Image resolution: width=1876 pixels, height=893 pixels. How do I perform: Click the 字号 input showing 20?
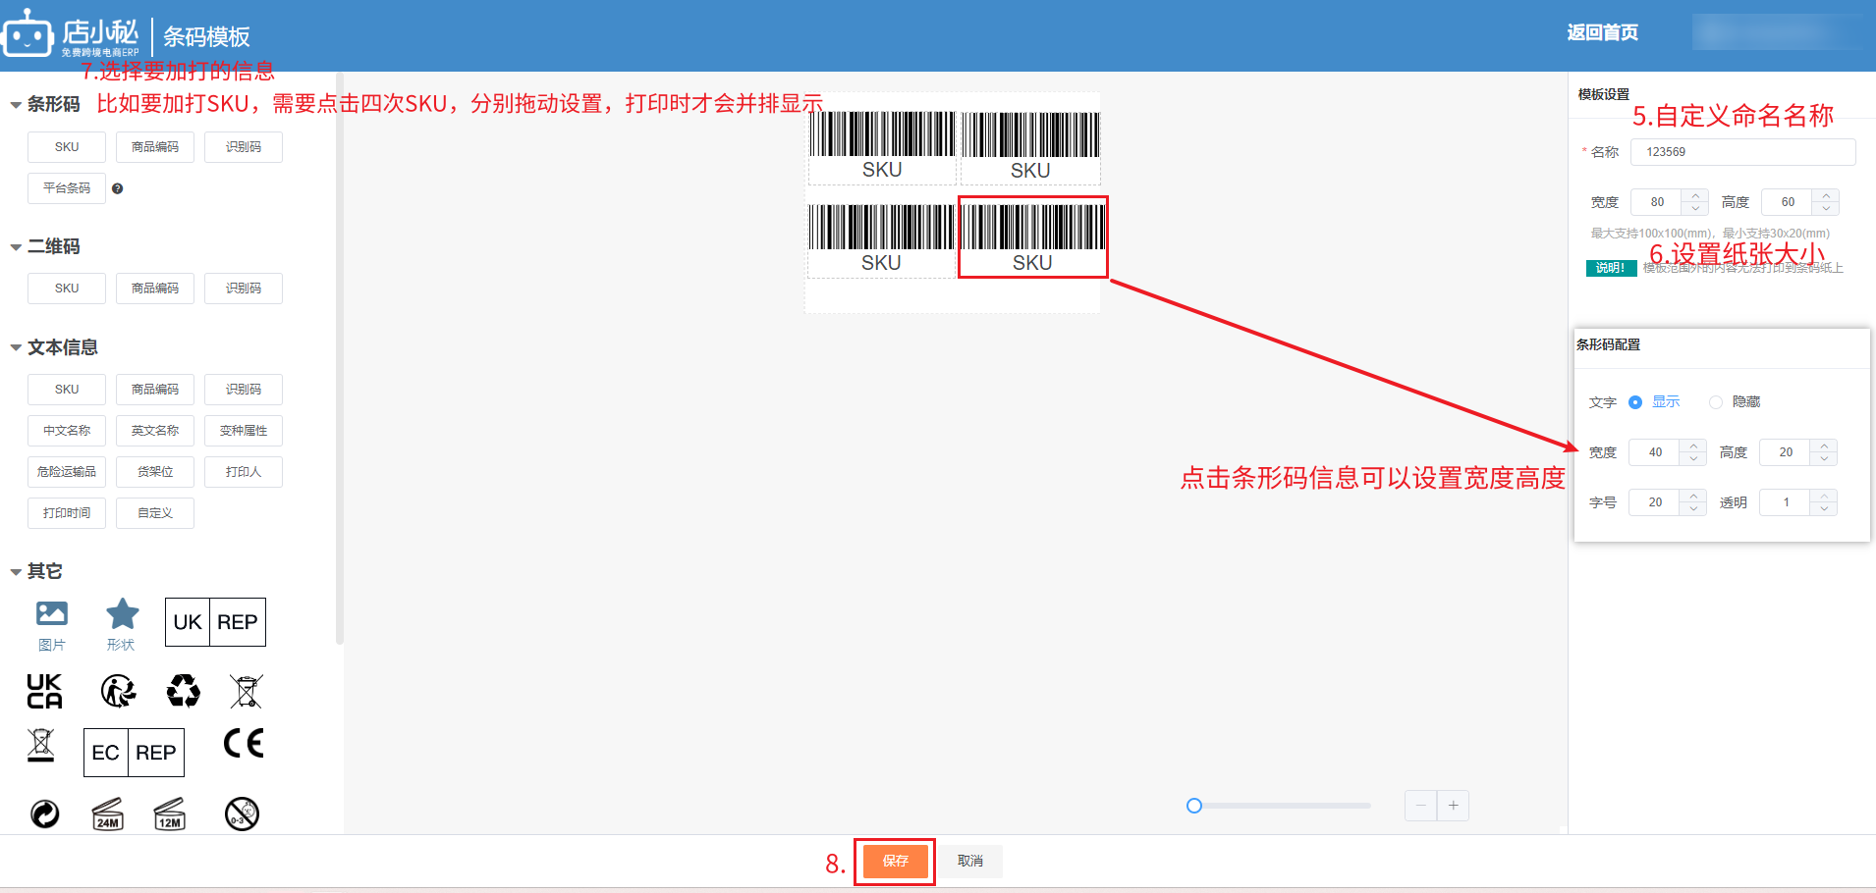click(x=1655, y=502)
